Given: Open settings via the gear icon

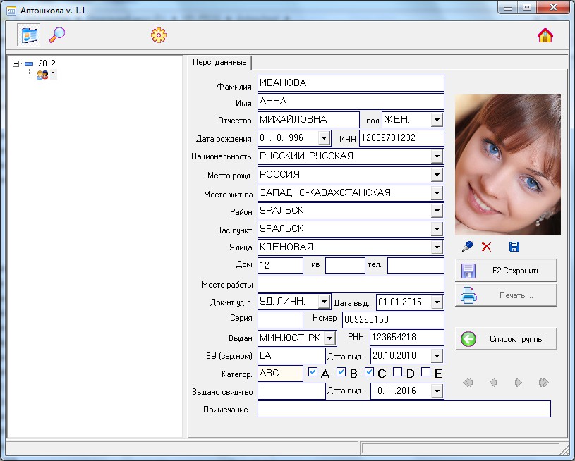Looking at the screenshot, I should (158, 35).
